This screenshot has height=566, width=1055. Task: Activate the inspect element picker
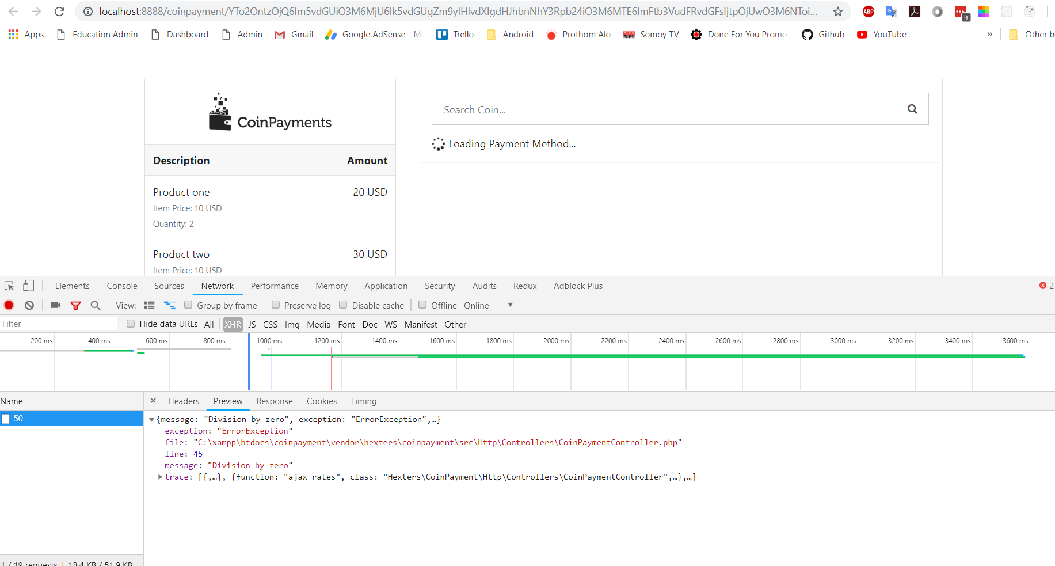pyautogui.click(x=9, y=286)
